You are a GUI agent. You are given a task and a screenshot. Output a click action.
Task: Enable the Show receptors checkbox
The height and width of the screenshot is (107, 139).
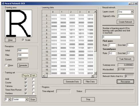pos(6,65)
